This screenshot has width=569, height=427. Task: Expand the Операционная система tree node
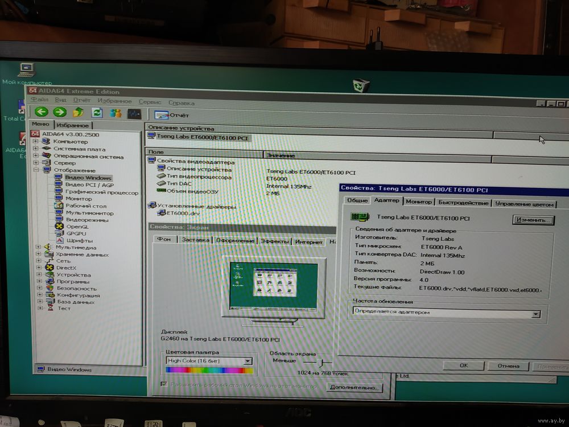coord(35,155)
